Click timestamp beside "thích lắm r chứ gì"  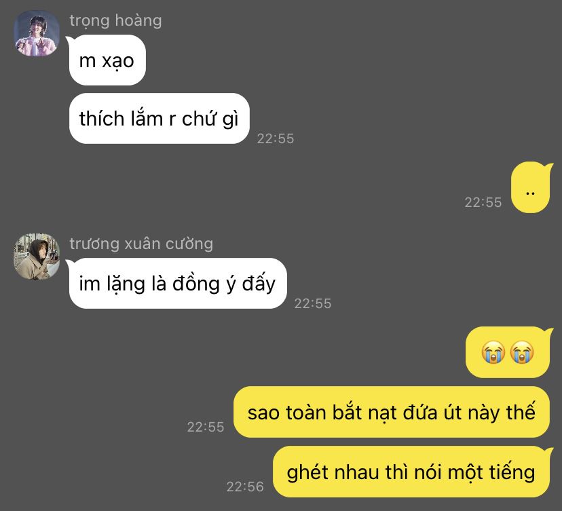coord(276,138)
